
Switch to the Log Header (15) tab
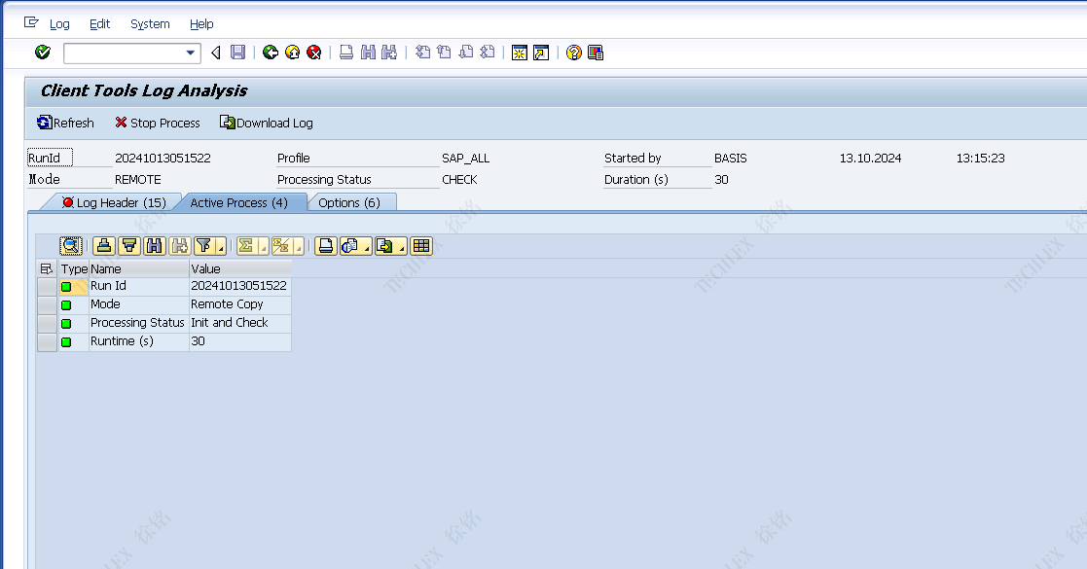coord(113,202)
